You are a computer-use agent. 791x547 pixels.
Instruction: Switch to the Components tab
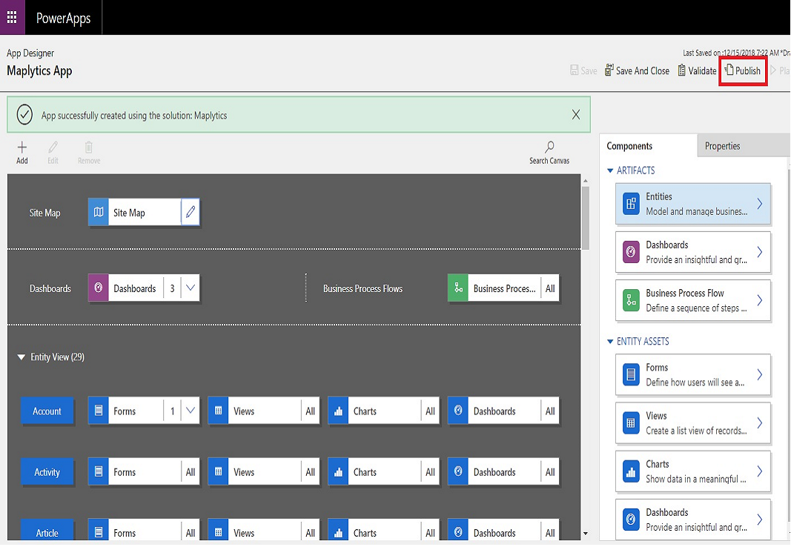[x=648, y=146]
